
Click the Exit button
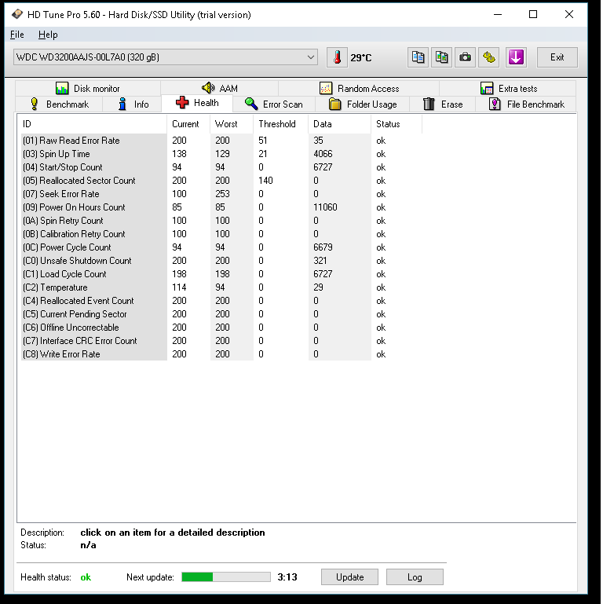pyautogui.click(x=557, y=57)
